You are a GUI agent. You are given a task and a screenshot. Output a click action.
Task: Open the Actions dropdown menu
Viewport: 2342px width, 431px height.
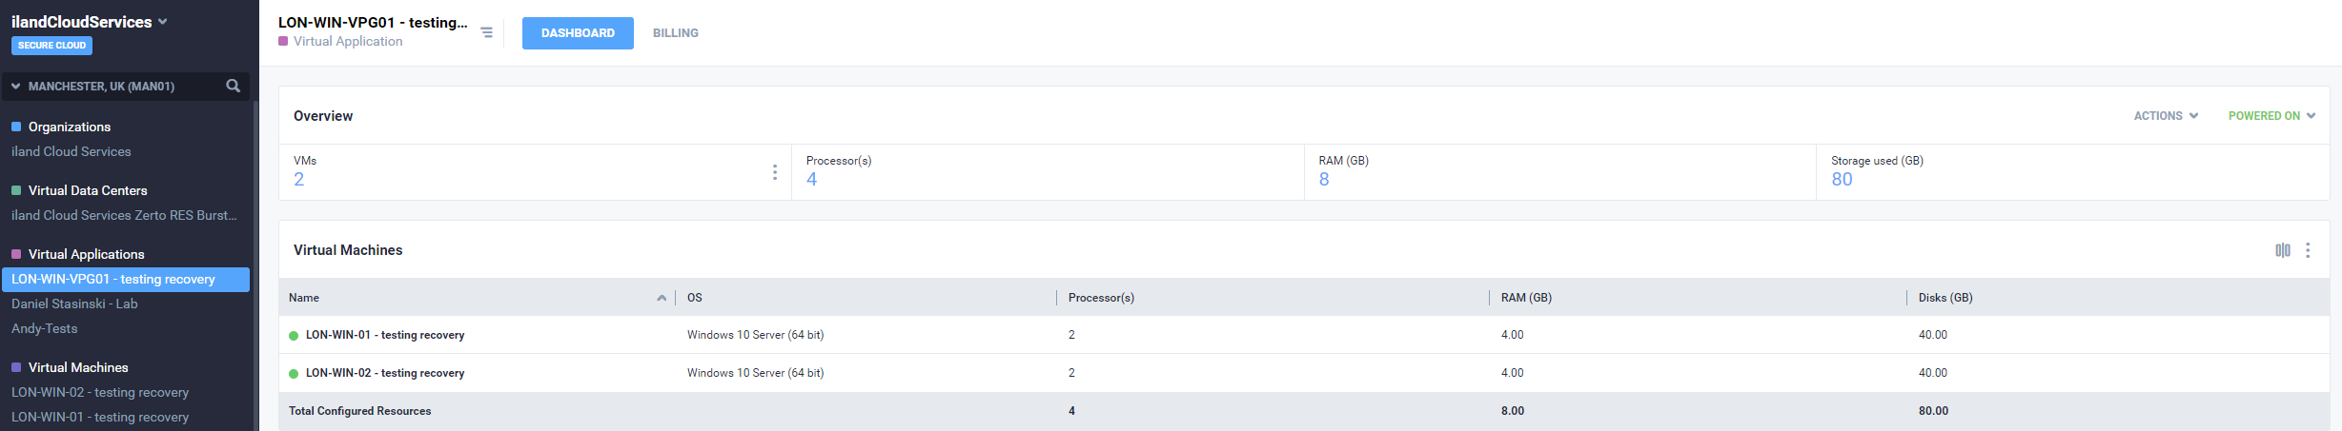2166,116
